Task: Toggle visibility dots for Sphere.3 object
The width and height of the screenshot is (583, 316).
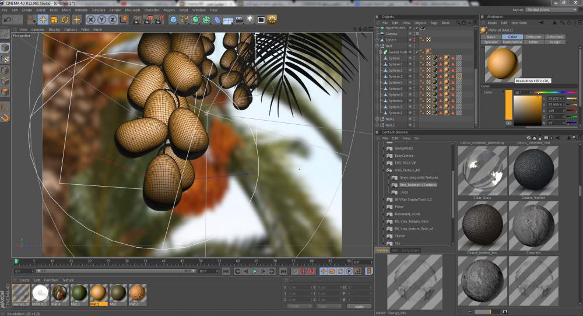Action: click(415, 64)
